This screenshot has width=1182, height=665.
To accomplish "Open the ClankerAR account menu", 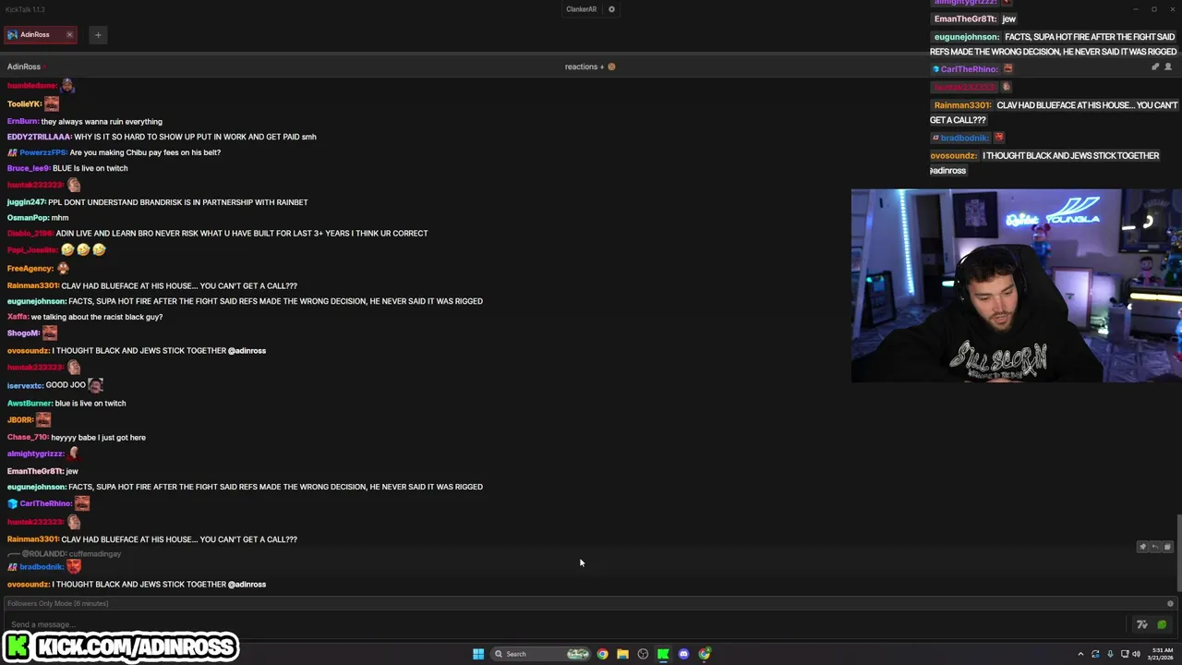I will 581,9.
